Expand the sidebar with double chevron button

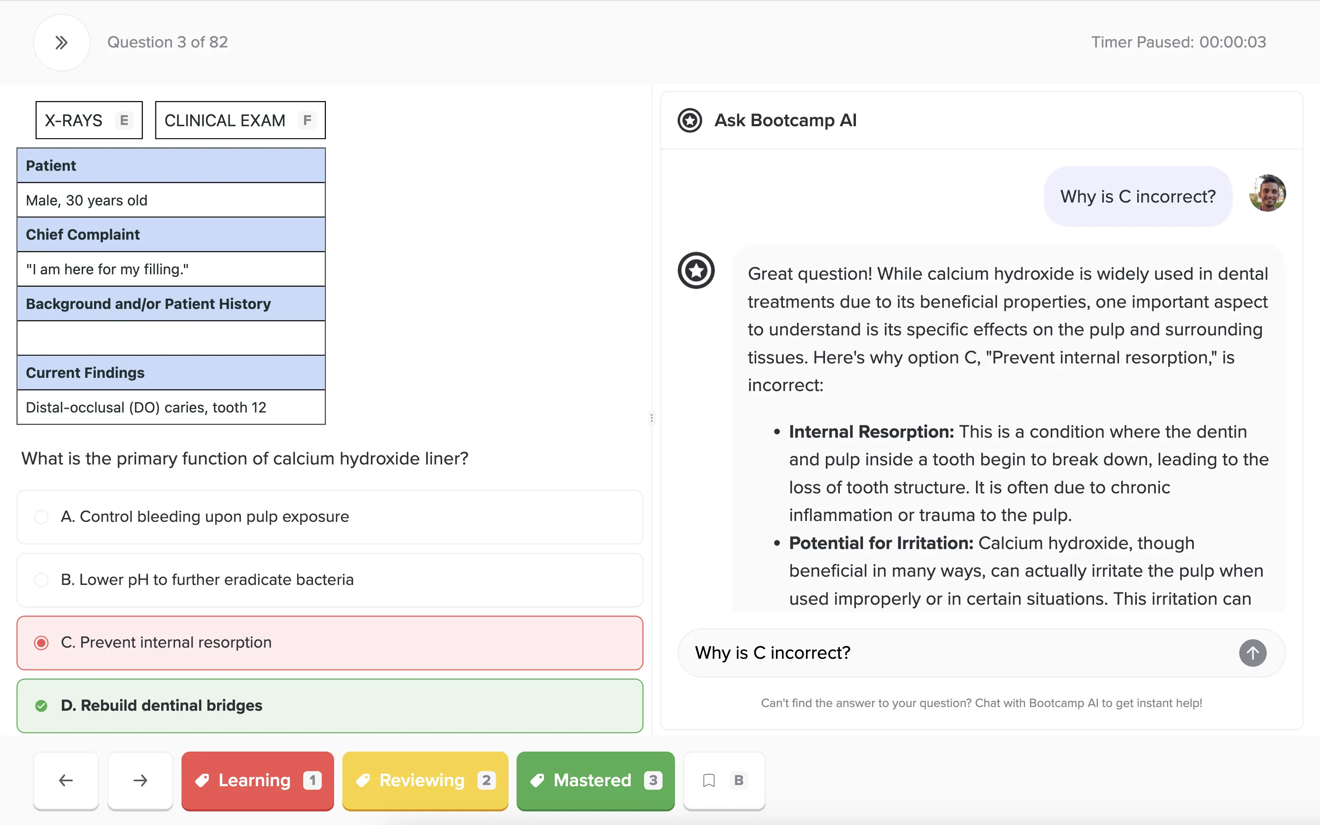click(x=61, y=42)
